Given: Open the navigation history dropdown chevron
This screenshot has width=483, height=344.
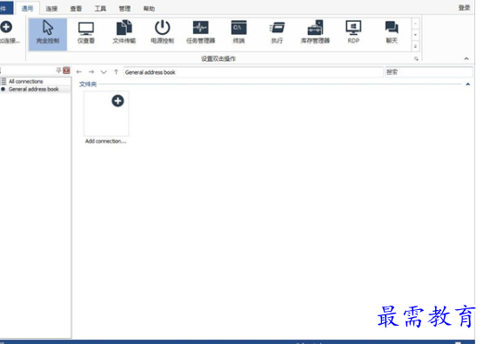Looking at the screenshot, I should (104, 72).
